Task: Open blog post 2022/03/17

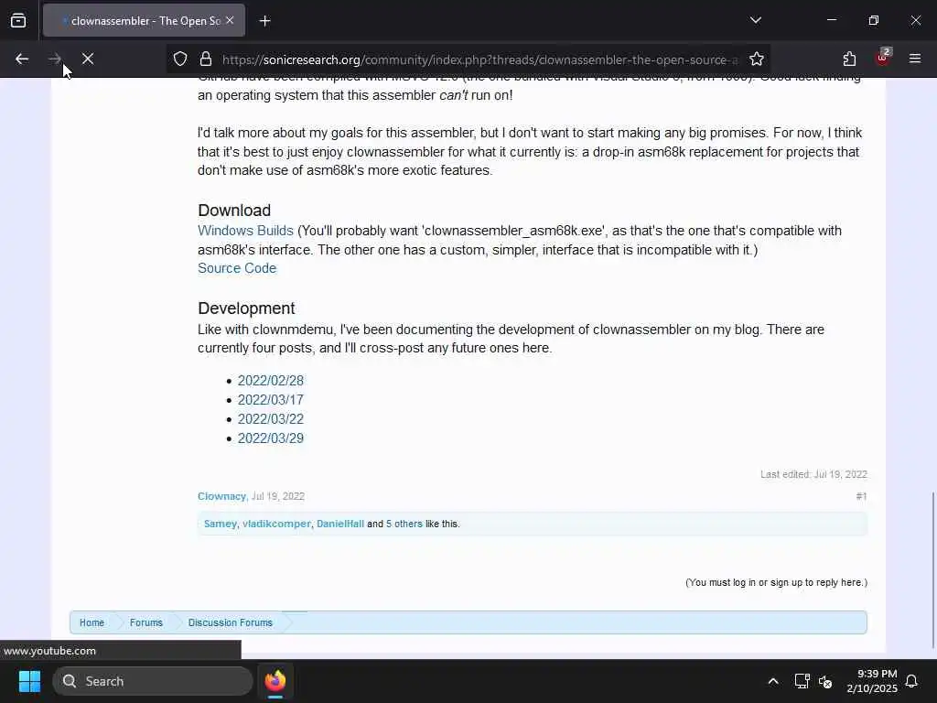Action: [x=271, y=400]
